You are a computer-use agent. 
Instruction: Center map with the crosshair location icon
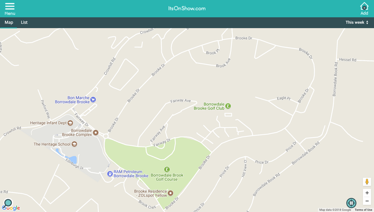click(x=351, y=203)
